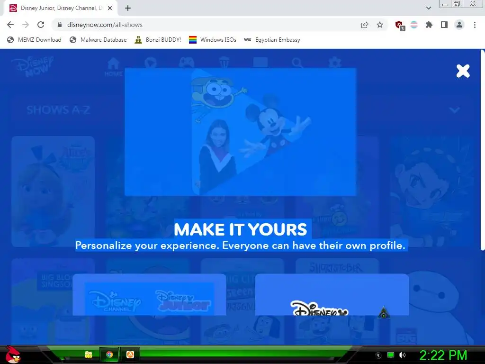Click the 2:22 PM clock
This screenshot has width=485, height=364.
[x=443, y=355]
